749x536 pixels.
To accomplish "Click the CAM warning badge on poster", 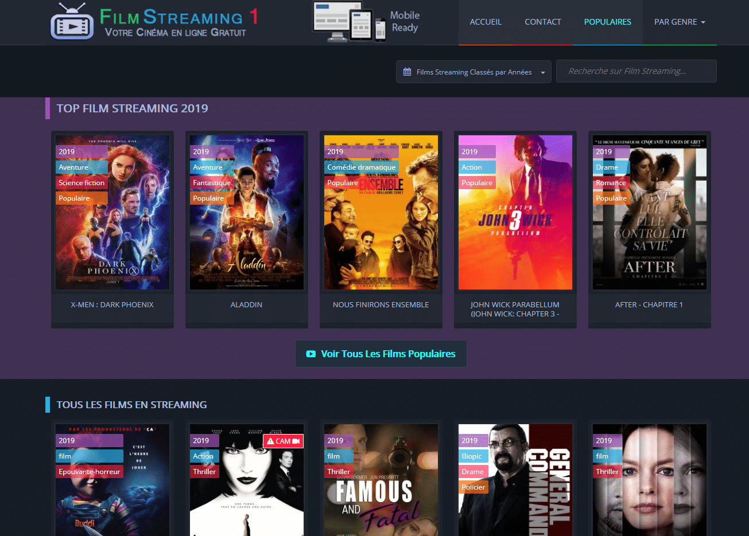I will click(x=283, y=441).
